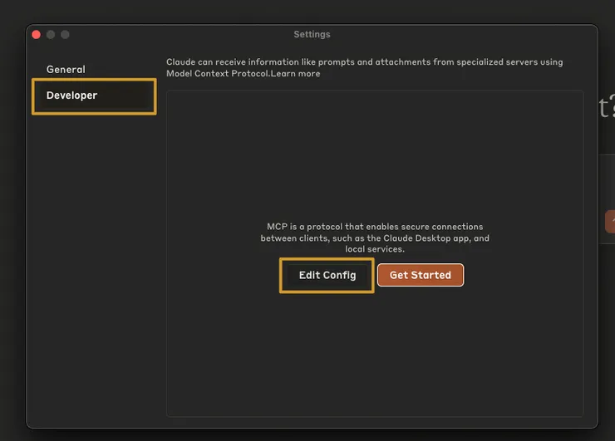This screenshot has width=615, height=441.
Task: Open the Learn more link
Action: click(298, 74)
